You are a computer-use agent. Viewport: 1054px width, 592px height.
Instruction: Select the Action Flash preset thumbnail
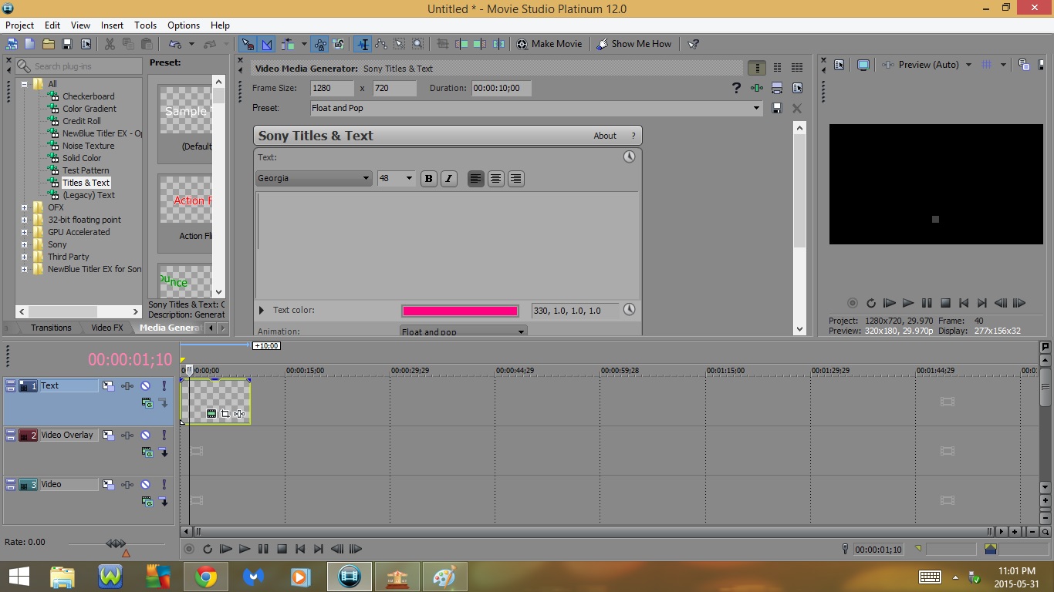(x=184, y=200)
